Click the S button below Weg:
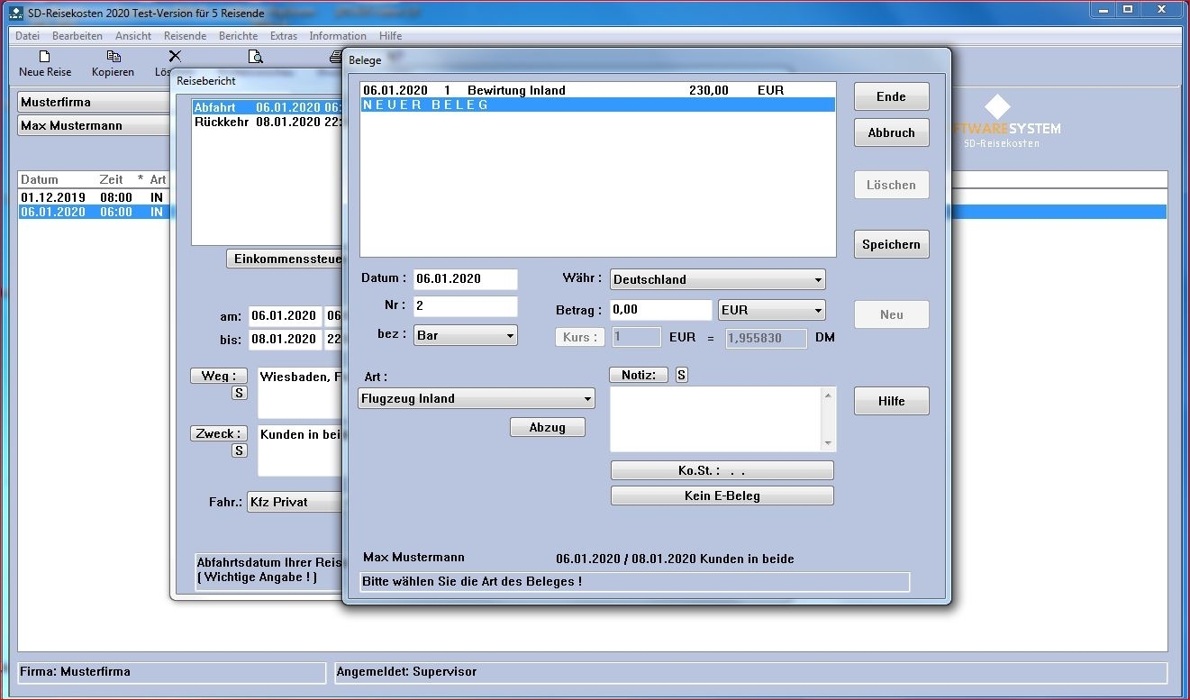 click(239, 393)
